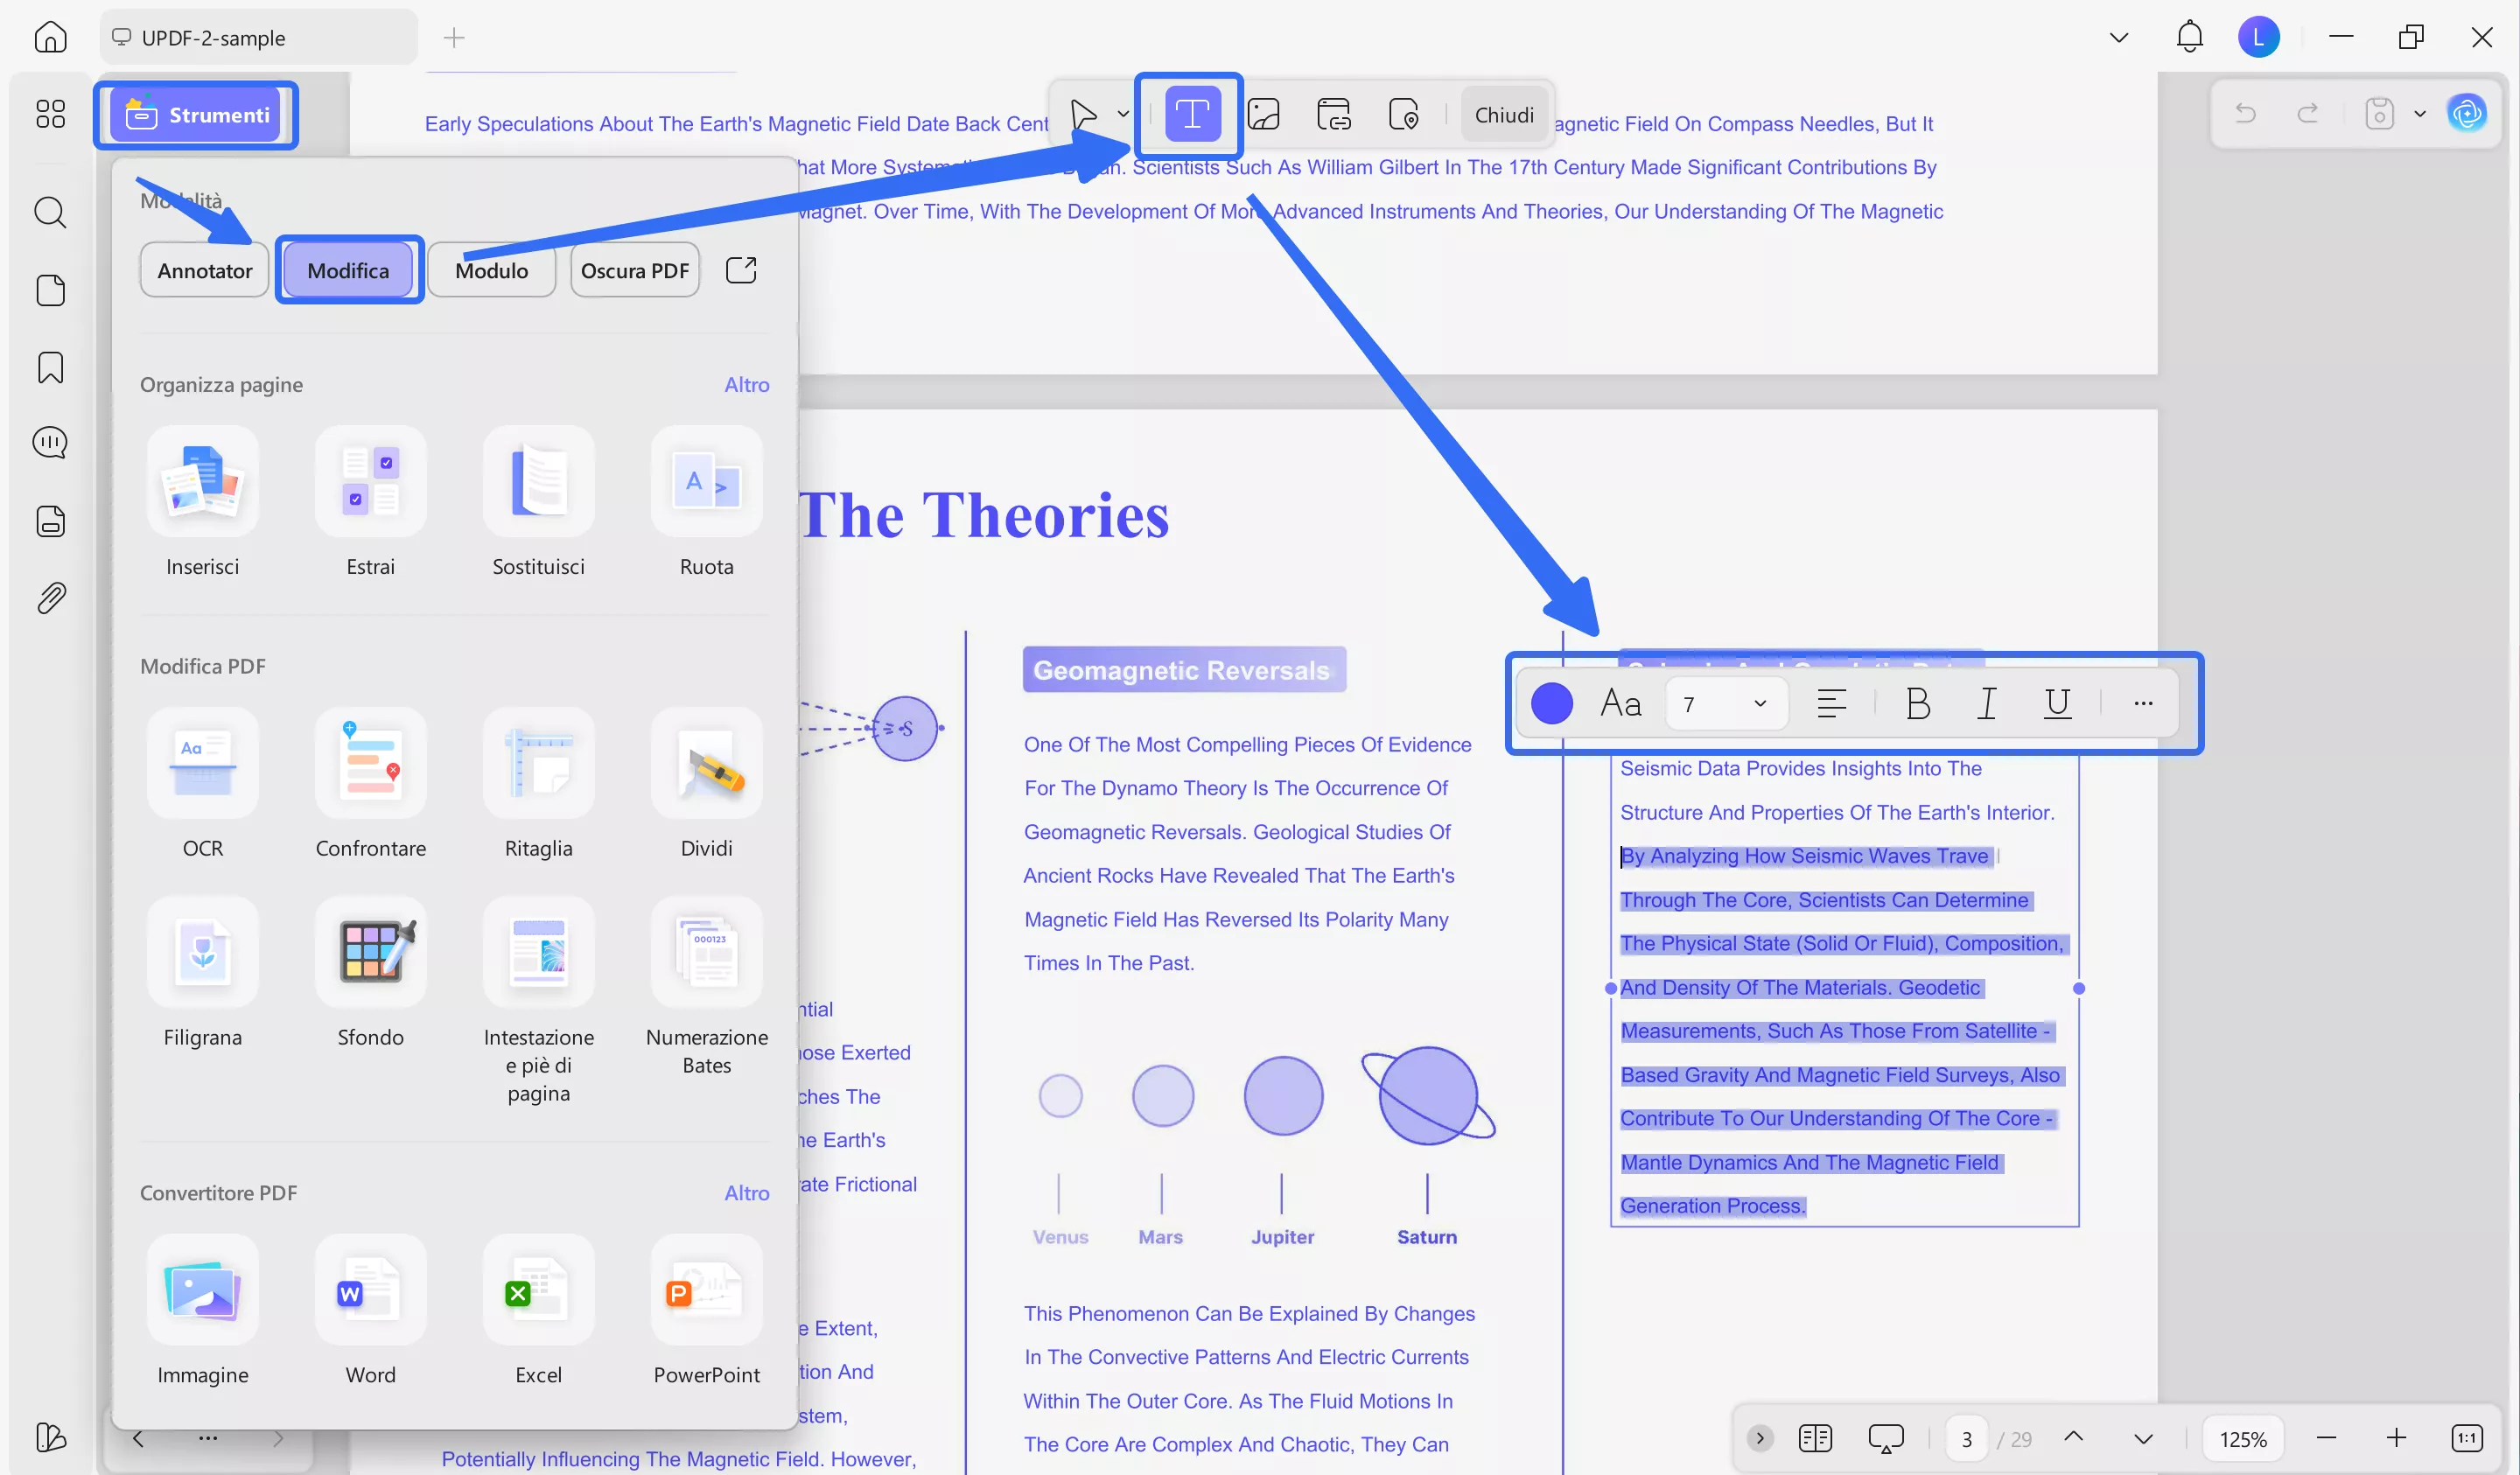Click the Chiudi button
The image size is (2520, 1475).
(1503, 114)
